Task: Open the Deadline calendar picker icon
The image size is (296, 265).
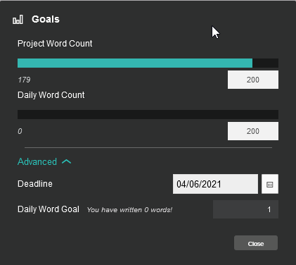Action: 270,184
